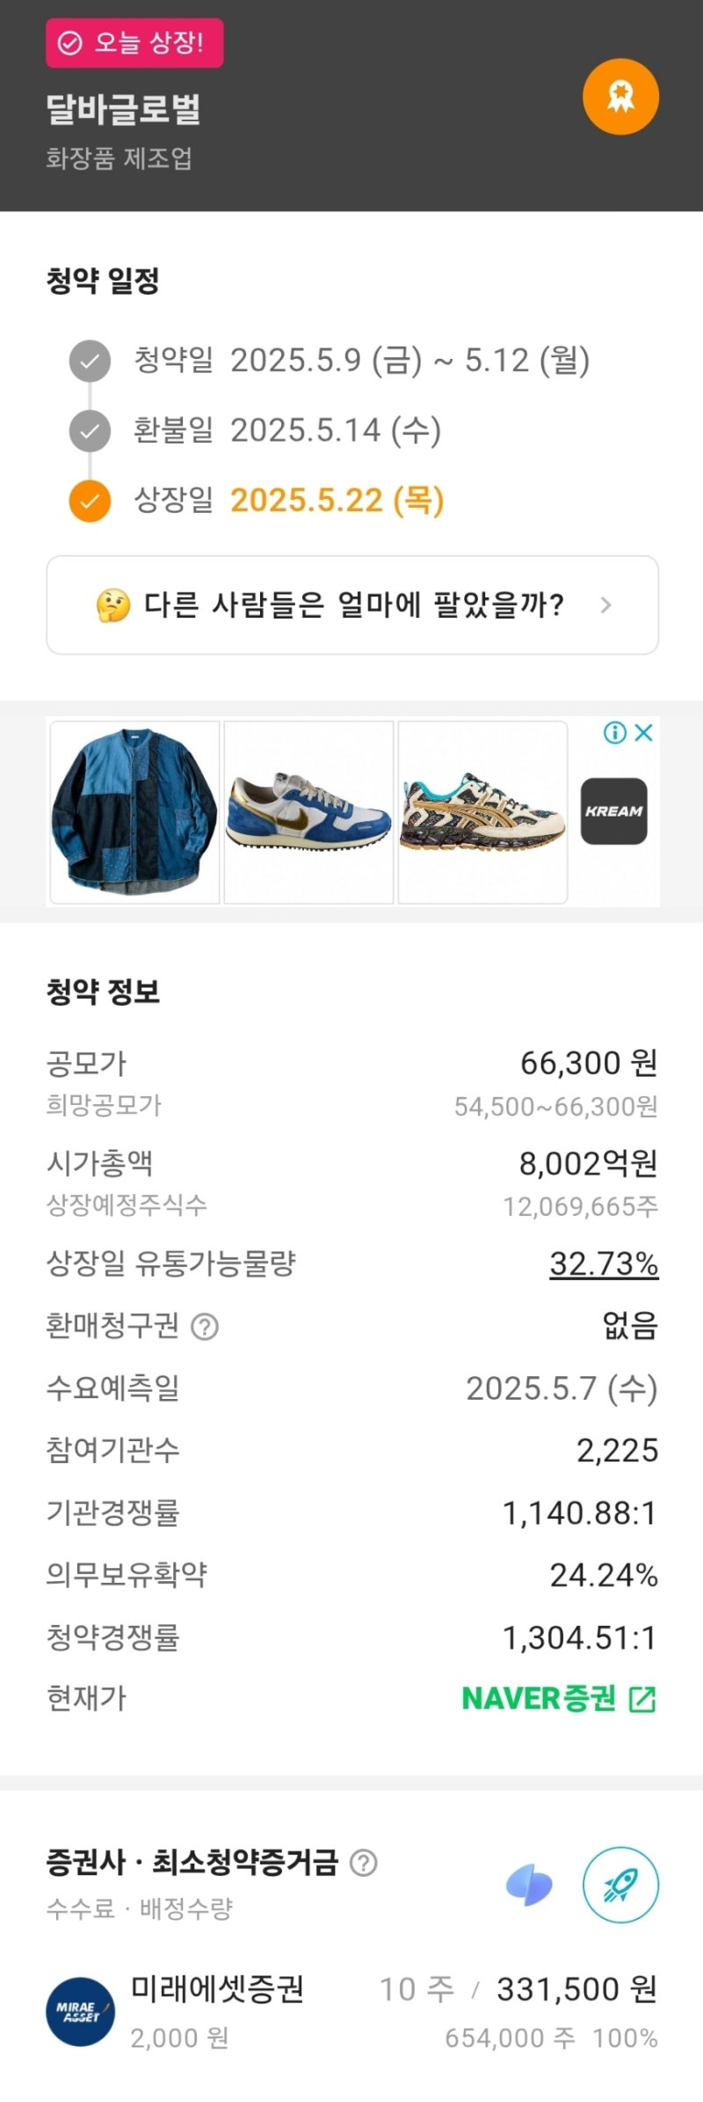The height and width of the screenshot is (2102, 703).
Task: Expand the 다른 사람들은 얼마에 팔았을까 chevron
Action: click(x=605, y=605)
